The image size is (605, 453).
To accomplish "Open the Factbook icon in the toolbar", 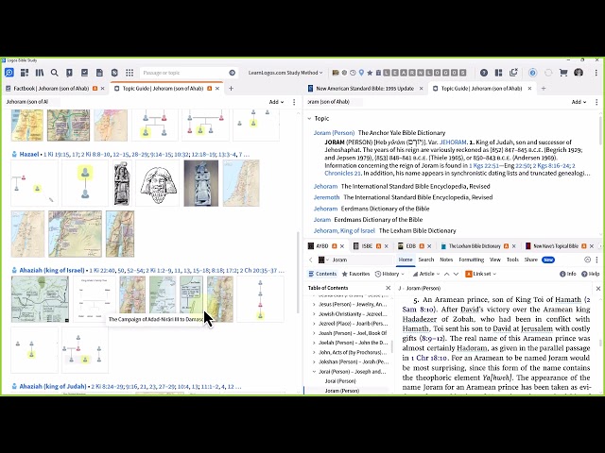I will (x=69, y=73).
